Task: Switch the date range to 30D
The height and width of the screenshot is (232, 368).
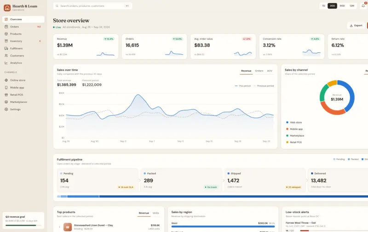Action: click(x=332, y=6)
